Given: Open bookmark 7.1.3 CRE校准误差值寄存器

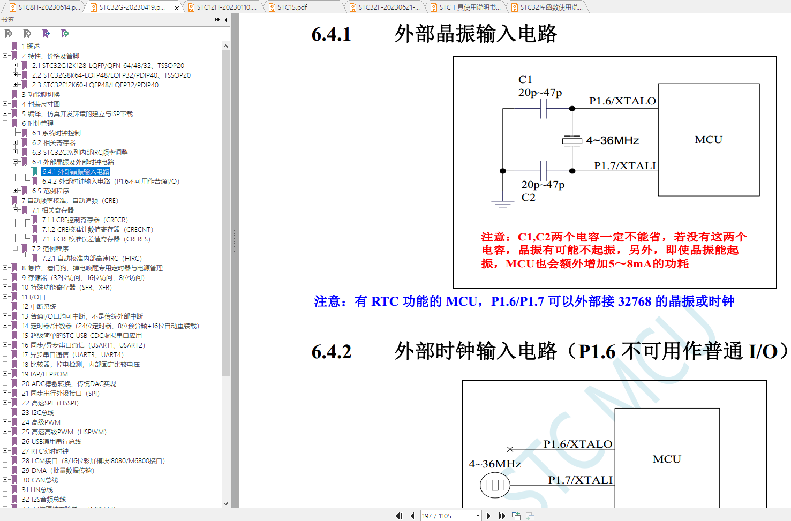Looking at the screenshot, I should (x=96, y=239).
